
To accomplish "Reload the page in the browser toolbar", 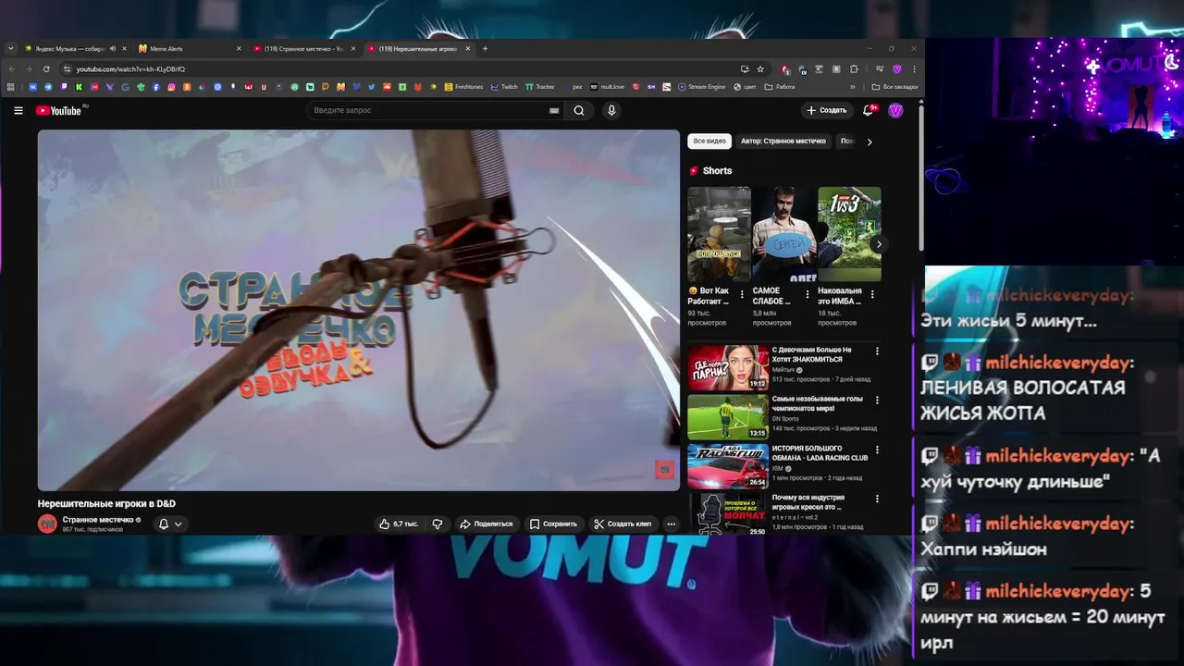I will coord(46,68).
